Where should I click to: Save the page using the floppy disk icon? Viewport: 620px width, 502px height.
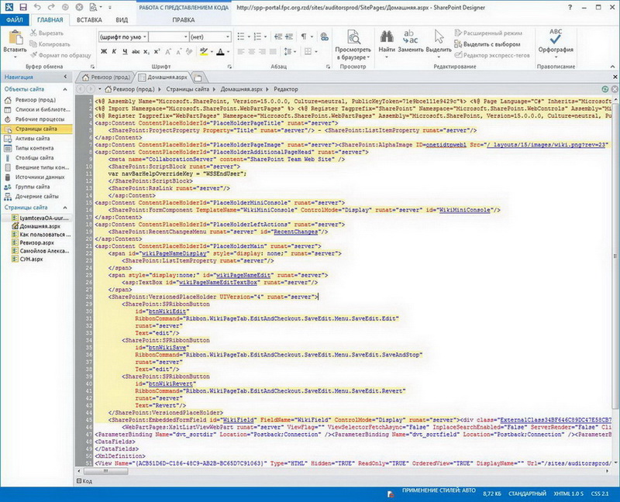(23, 7)
